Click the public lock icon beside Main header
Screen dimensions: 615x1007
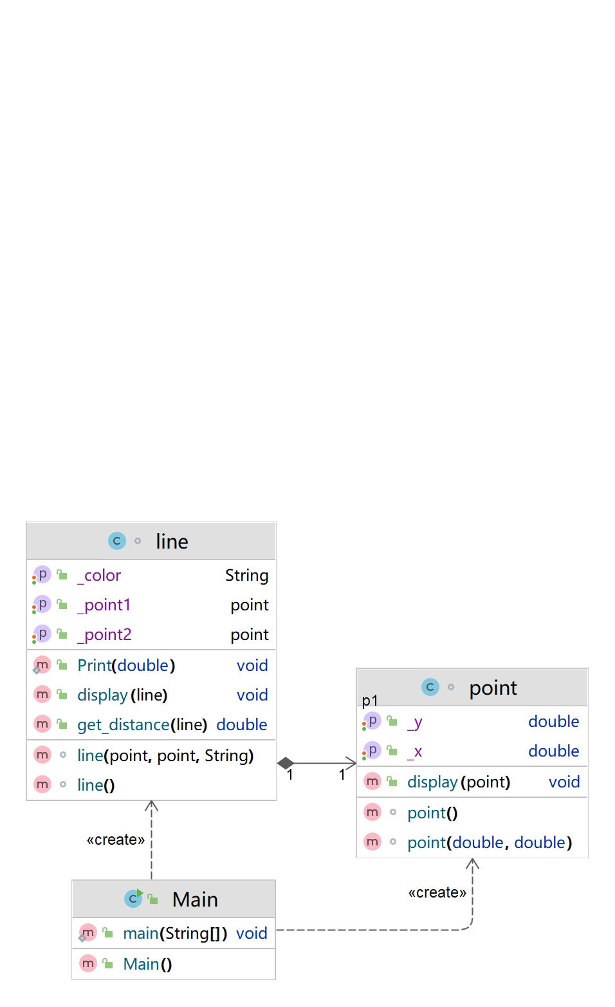(x=153, y=899)
